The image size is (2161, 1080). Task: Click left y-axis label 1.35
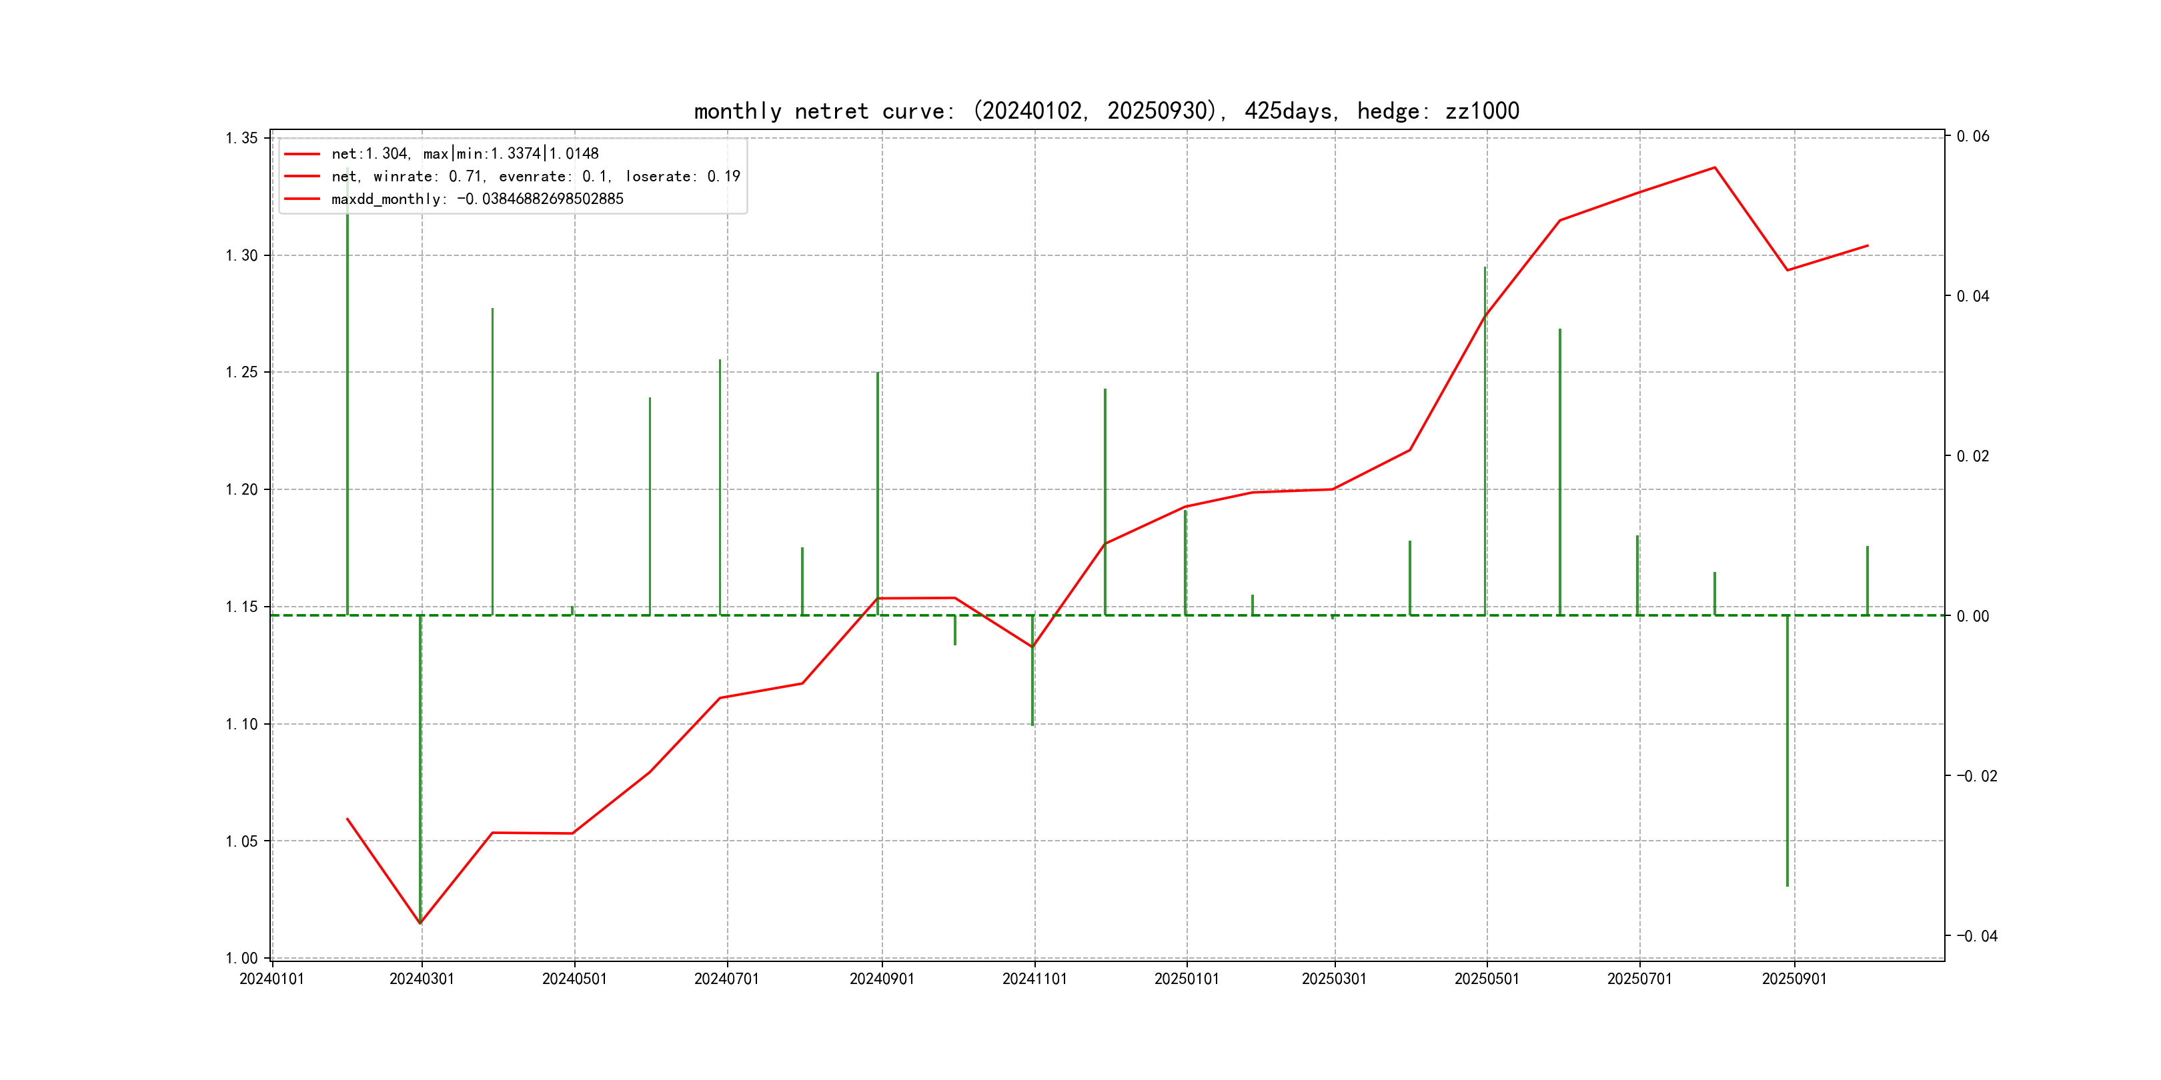point(241,137)
